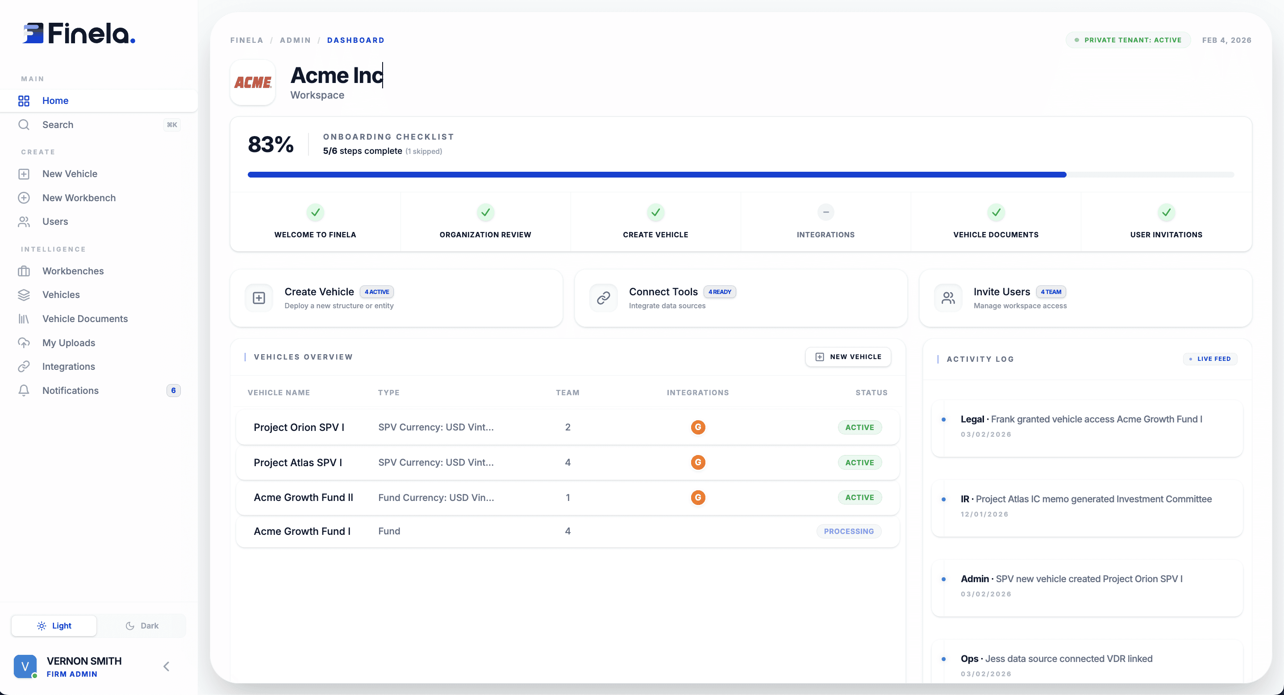This screenshot has width=1284, height=695.
Task: Click the onboarding checklist progress bar
Action: [x=740, y=175]
